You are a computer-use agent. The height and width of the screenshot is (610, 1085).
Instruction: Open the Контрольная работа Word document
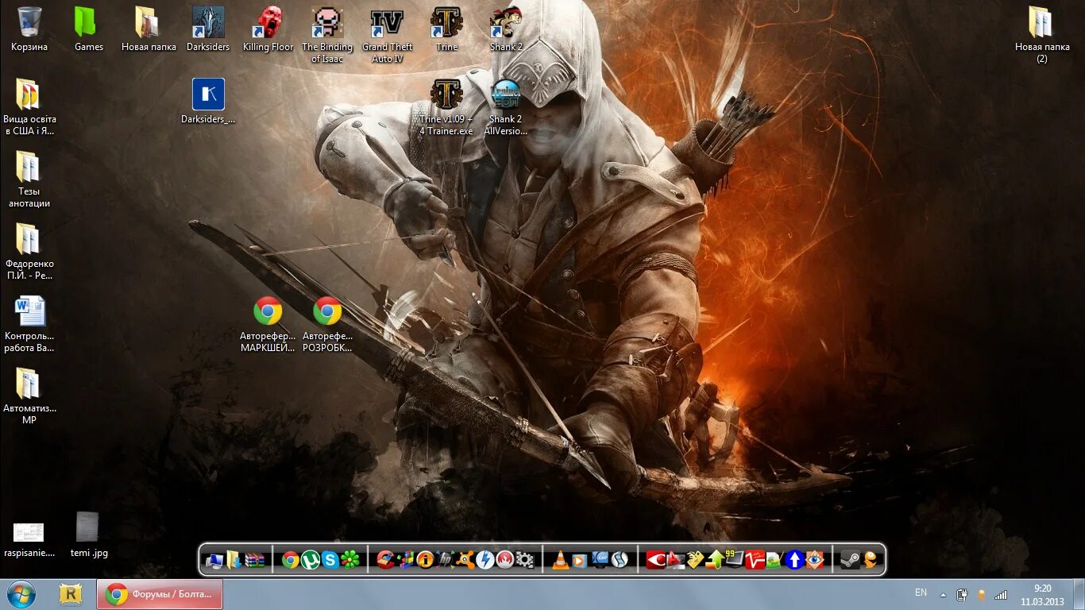29,323
